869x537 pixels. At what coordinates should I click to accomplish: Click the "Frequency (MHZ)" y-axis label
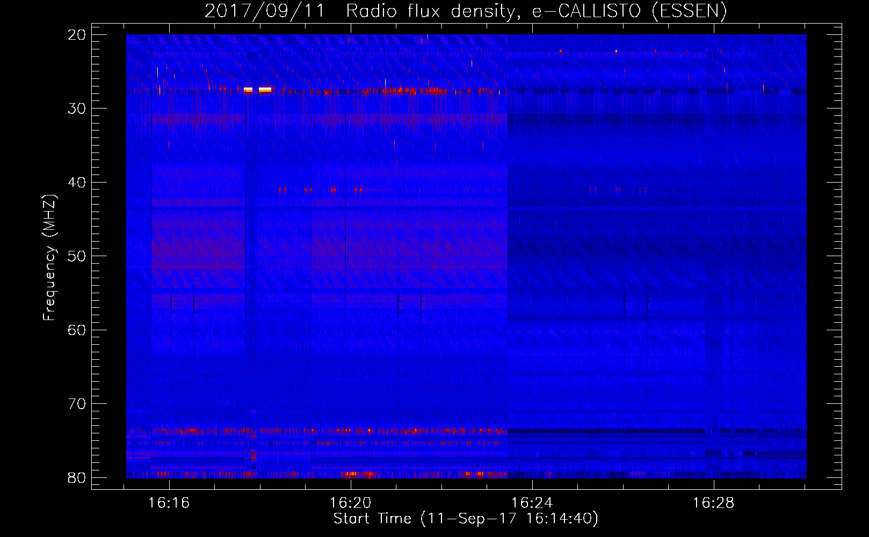tap(49, 258)
